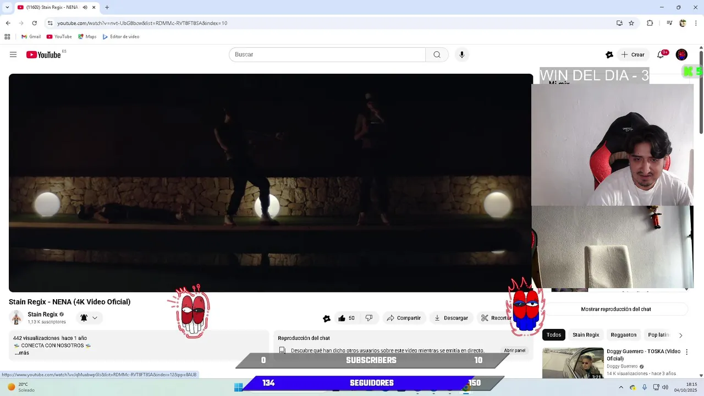Screen dimensions: 704x396
Task: Click the Compartir share button
Action: [404, 318]
